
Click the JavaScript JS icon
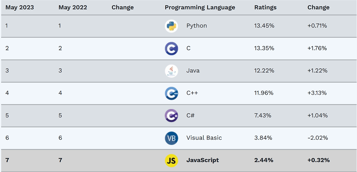171,160
